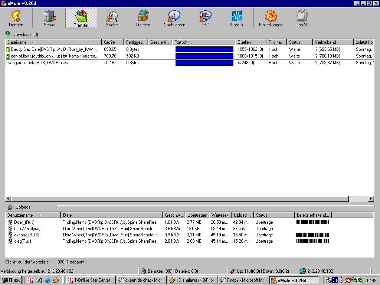The width and height of the screenshot is (380, 285).
Task: Open the Dateien shared files page
Action: (x=143, y=18)
